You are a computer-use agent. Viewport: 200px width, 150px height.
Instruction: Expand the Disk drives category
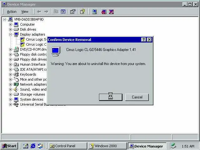point(10,29)
